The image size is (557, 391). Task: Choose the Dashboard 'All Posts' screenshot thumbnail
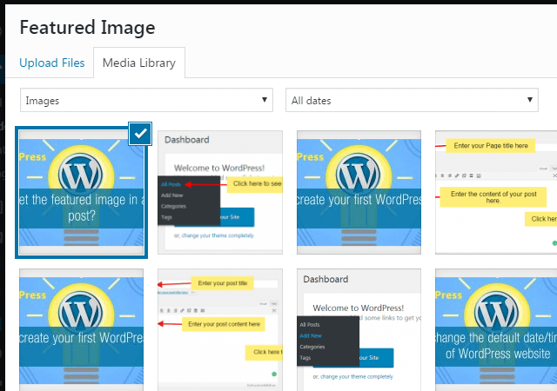coord(220,192)
